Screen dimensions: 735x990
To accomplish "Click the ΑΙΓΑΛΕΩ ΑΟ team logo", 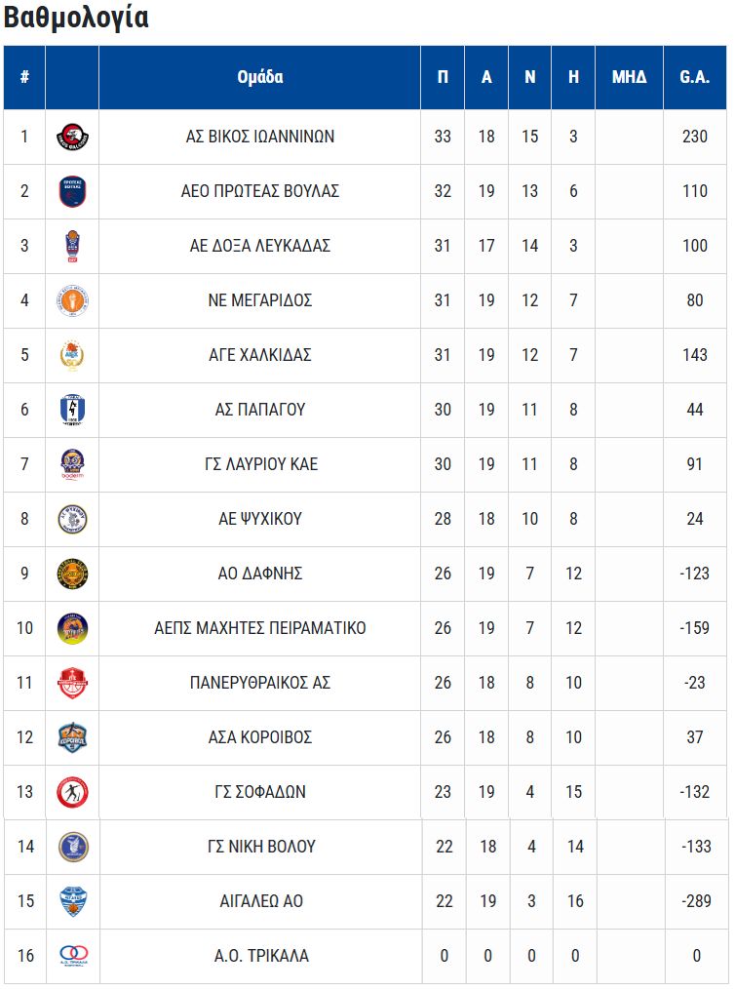I will click(x=73, y=902).
